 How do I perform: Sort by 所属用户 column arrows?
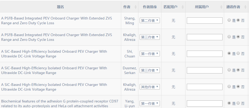[x=221, y=7]
